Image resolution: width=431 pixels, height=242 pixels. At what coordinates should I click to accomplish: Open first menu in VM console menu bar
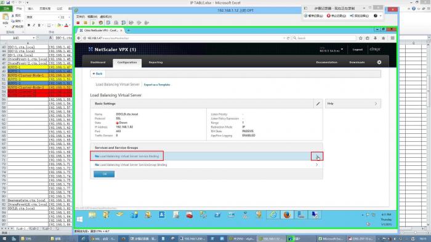[x=80, y=17]
